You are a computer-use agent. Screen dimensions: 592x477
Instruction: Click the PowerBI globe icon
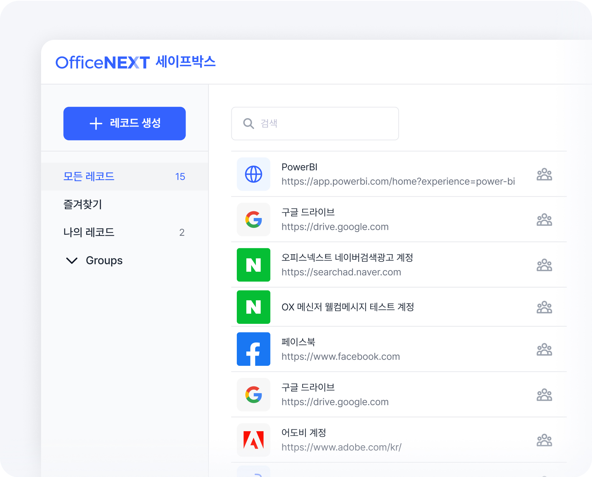point(253,174)
